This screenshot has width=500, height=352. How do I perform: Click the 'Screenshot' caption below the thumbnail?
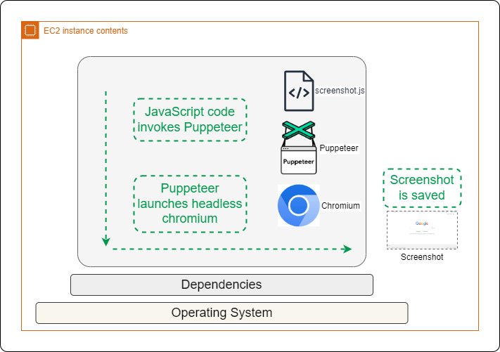(422, 257)
